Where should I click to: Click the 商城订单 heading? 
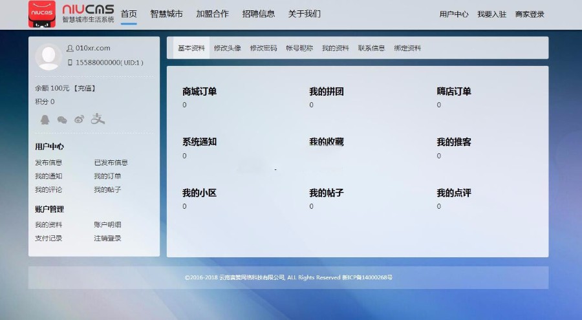pos(199,91)
